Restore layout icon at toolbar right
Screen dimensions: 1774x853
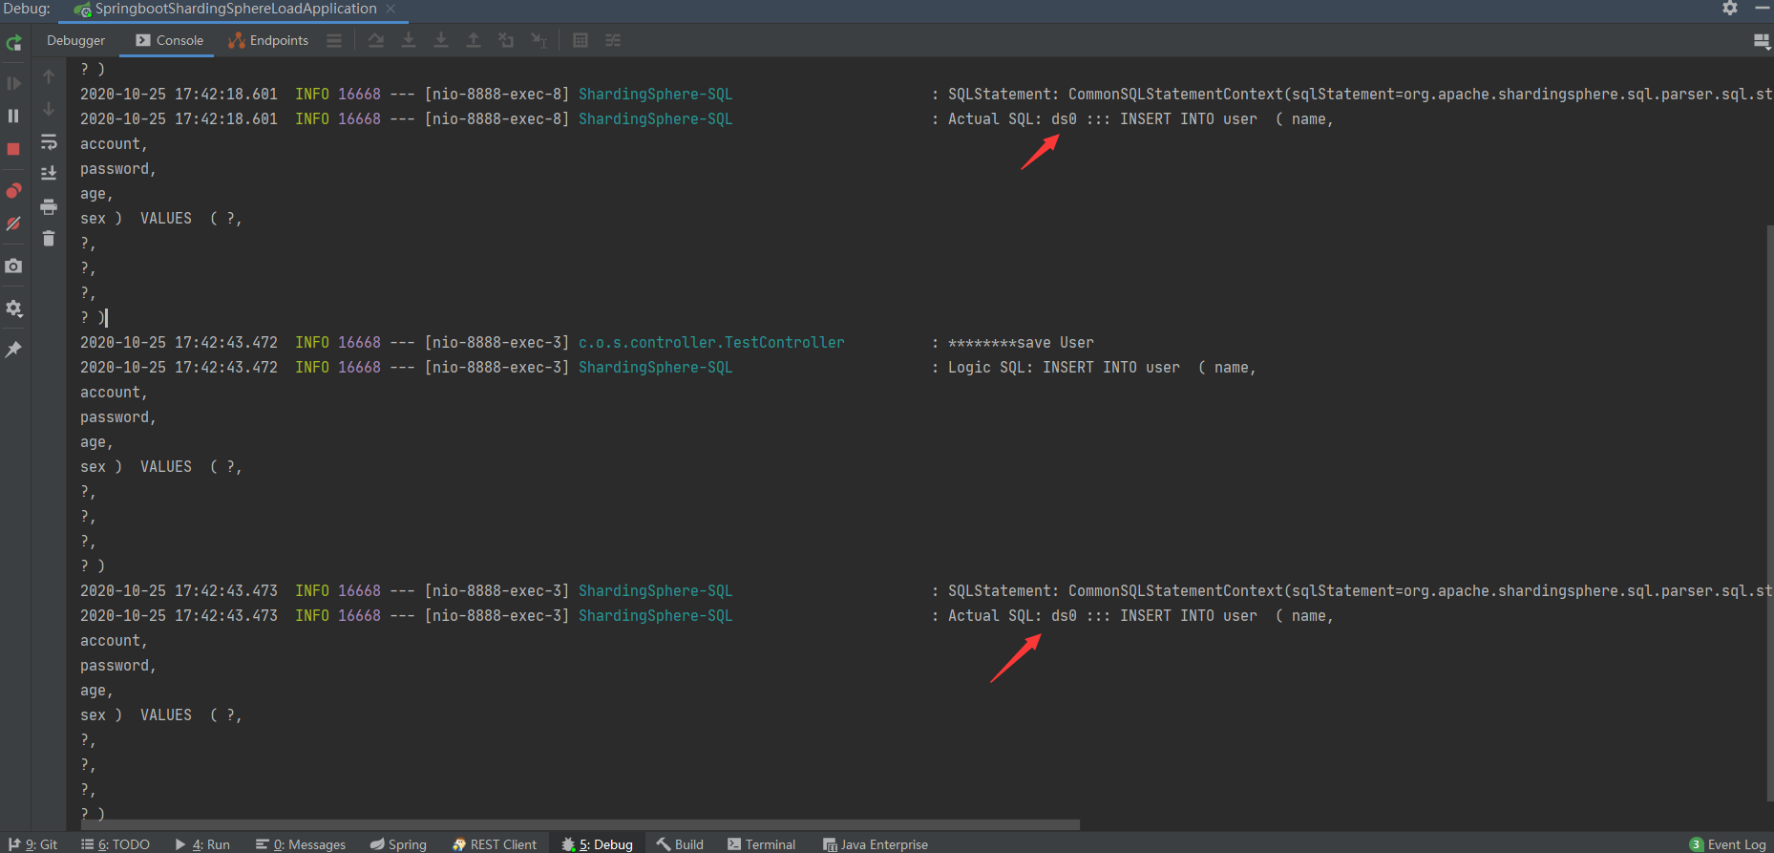point(1763,41)
